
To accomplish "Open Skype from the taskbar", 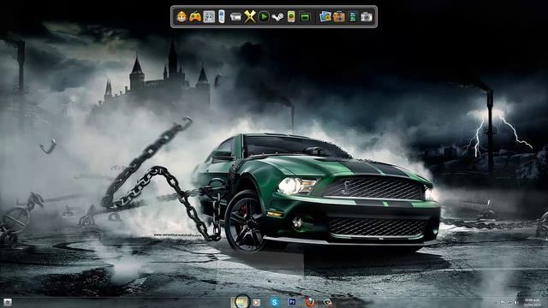I will click(x=274, y=302).
